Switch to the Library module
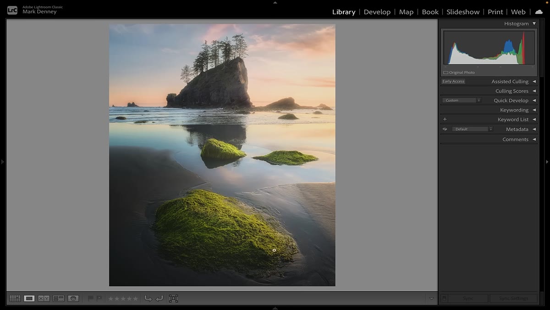 344,12
